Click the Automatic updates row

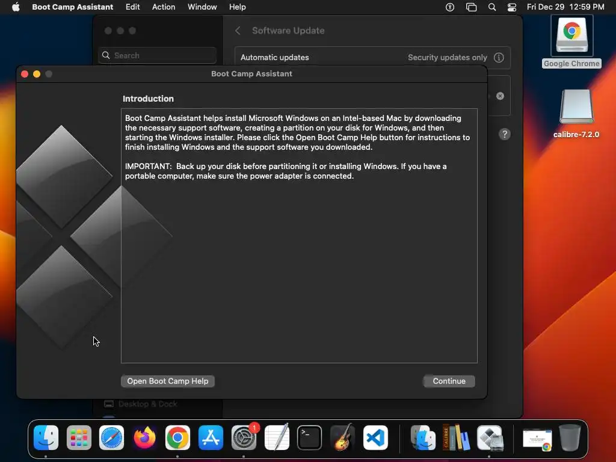click(372, 57)
